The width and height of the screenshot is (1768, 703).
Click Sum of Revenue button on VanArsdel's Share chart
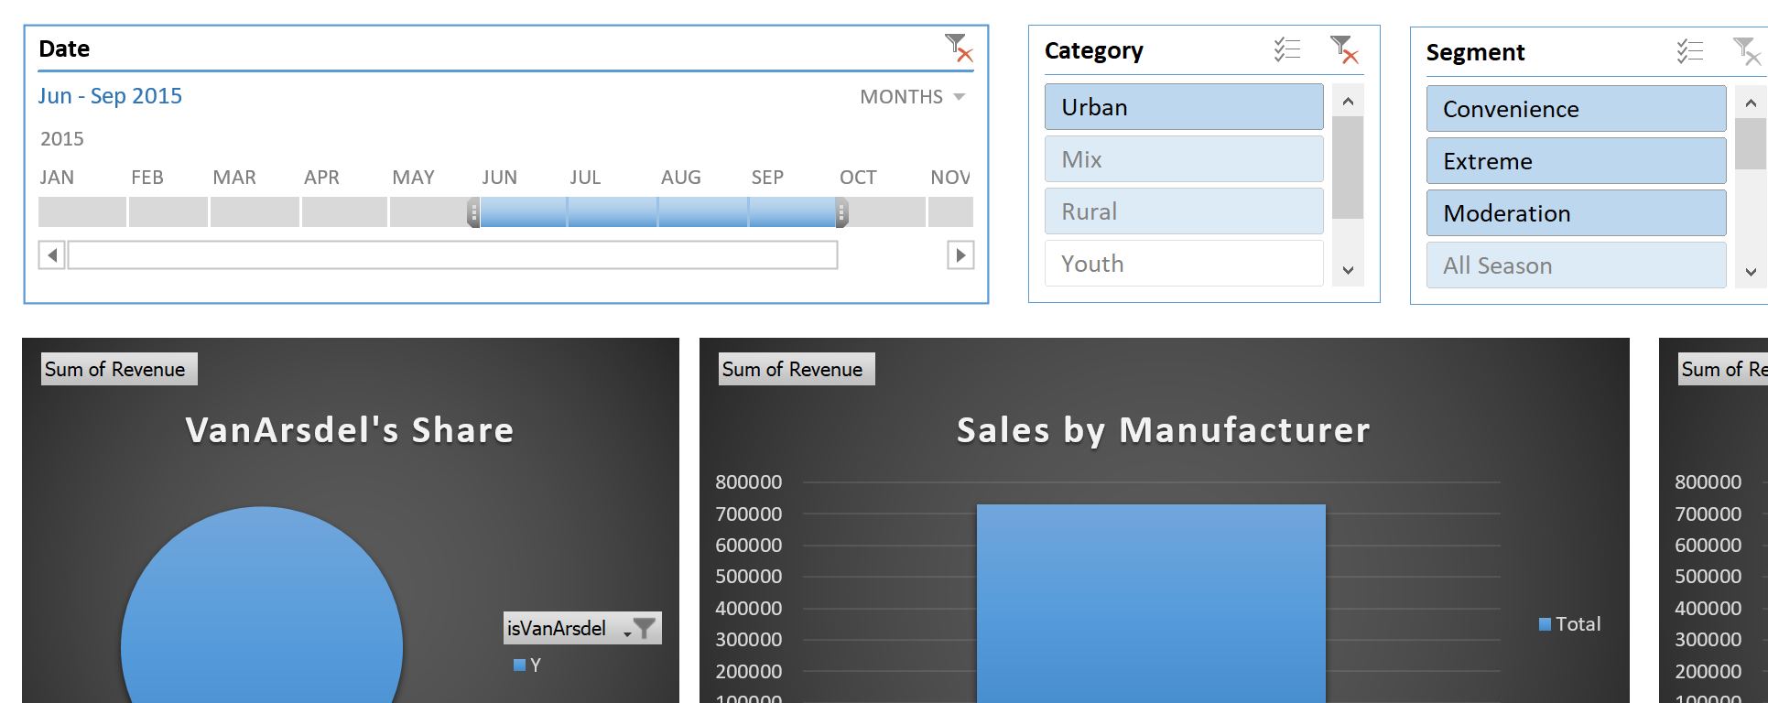tap(119, 369)
